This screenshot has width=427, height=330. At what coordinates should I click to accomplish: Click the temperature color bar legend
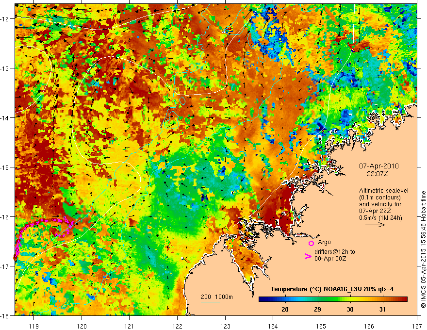(333, 299)
